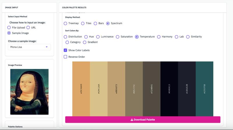Image resolution: width=233 pixels, height=130 pixels.
Task: Click the 'Display Method:' label
Action: (73, 17)
